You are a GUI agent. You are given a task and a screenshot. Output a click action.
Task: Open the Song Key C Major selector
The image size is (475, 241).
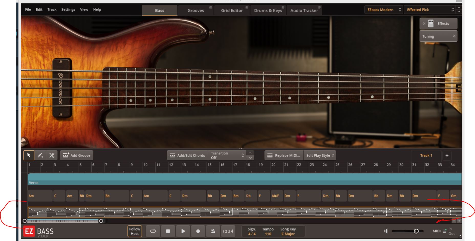click(x=288, y=234)
